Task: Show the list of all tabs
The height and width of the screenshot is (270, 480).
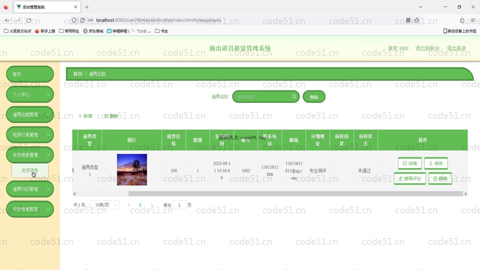Action: click(420, 7)
